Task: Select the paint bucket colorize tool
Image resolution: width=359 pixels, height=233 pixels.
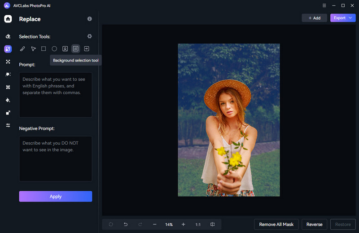Action: (x=8, y=100)
